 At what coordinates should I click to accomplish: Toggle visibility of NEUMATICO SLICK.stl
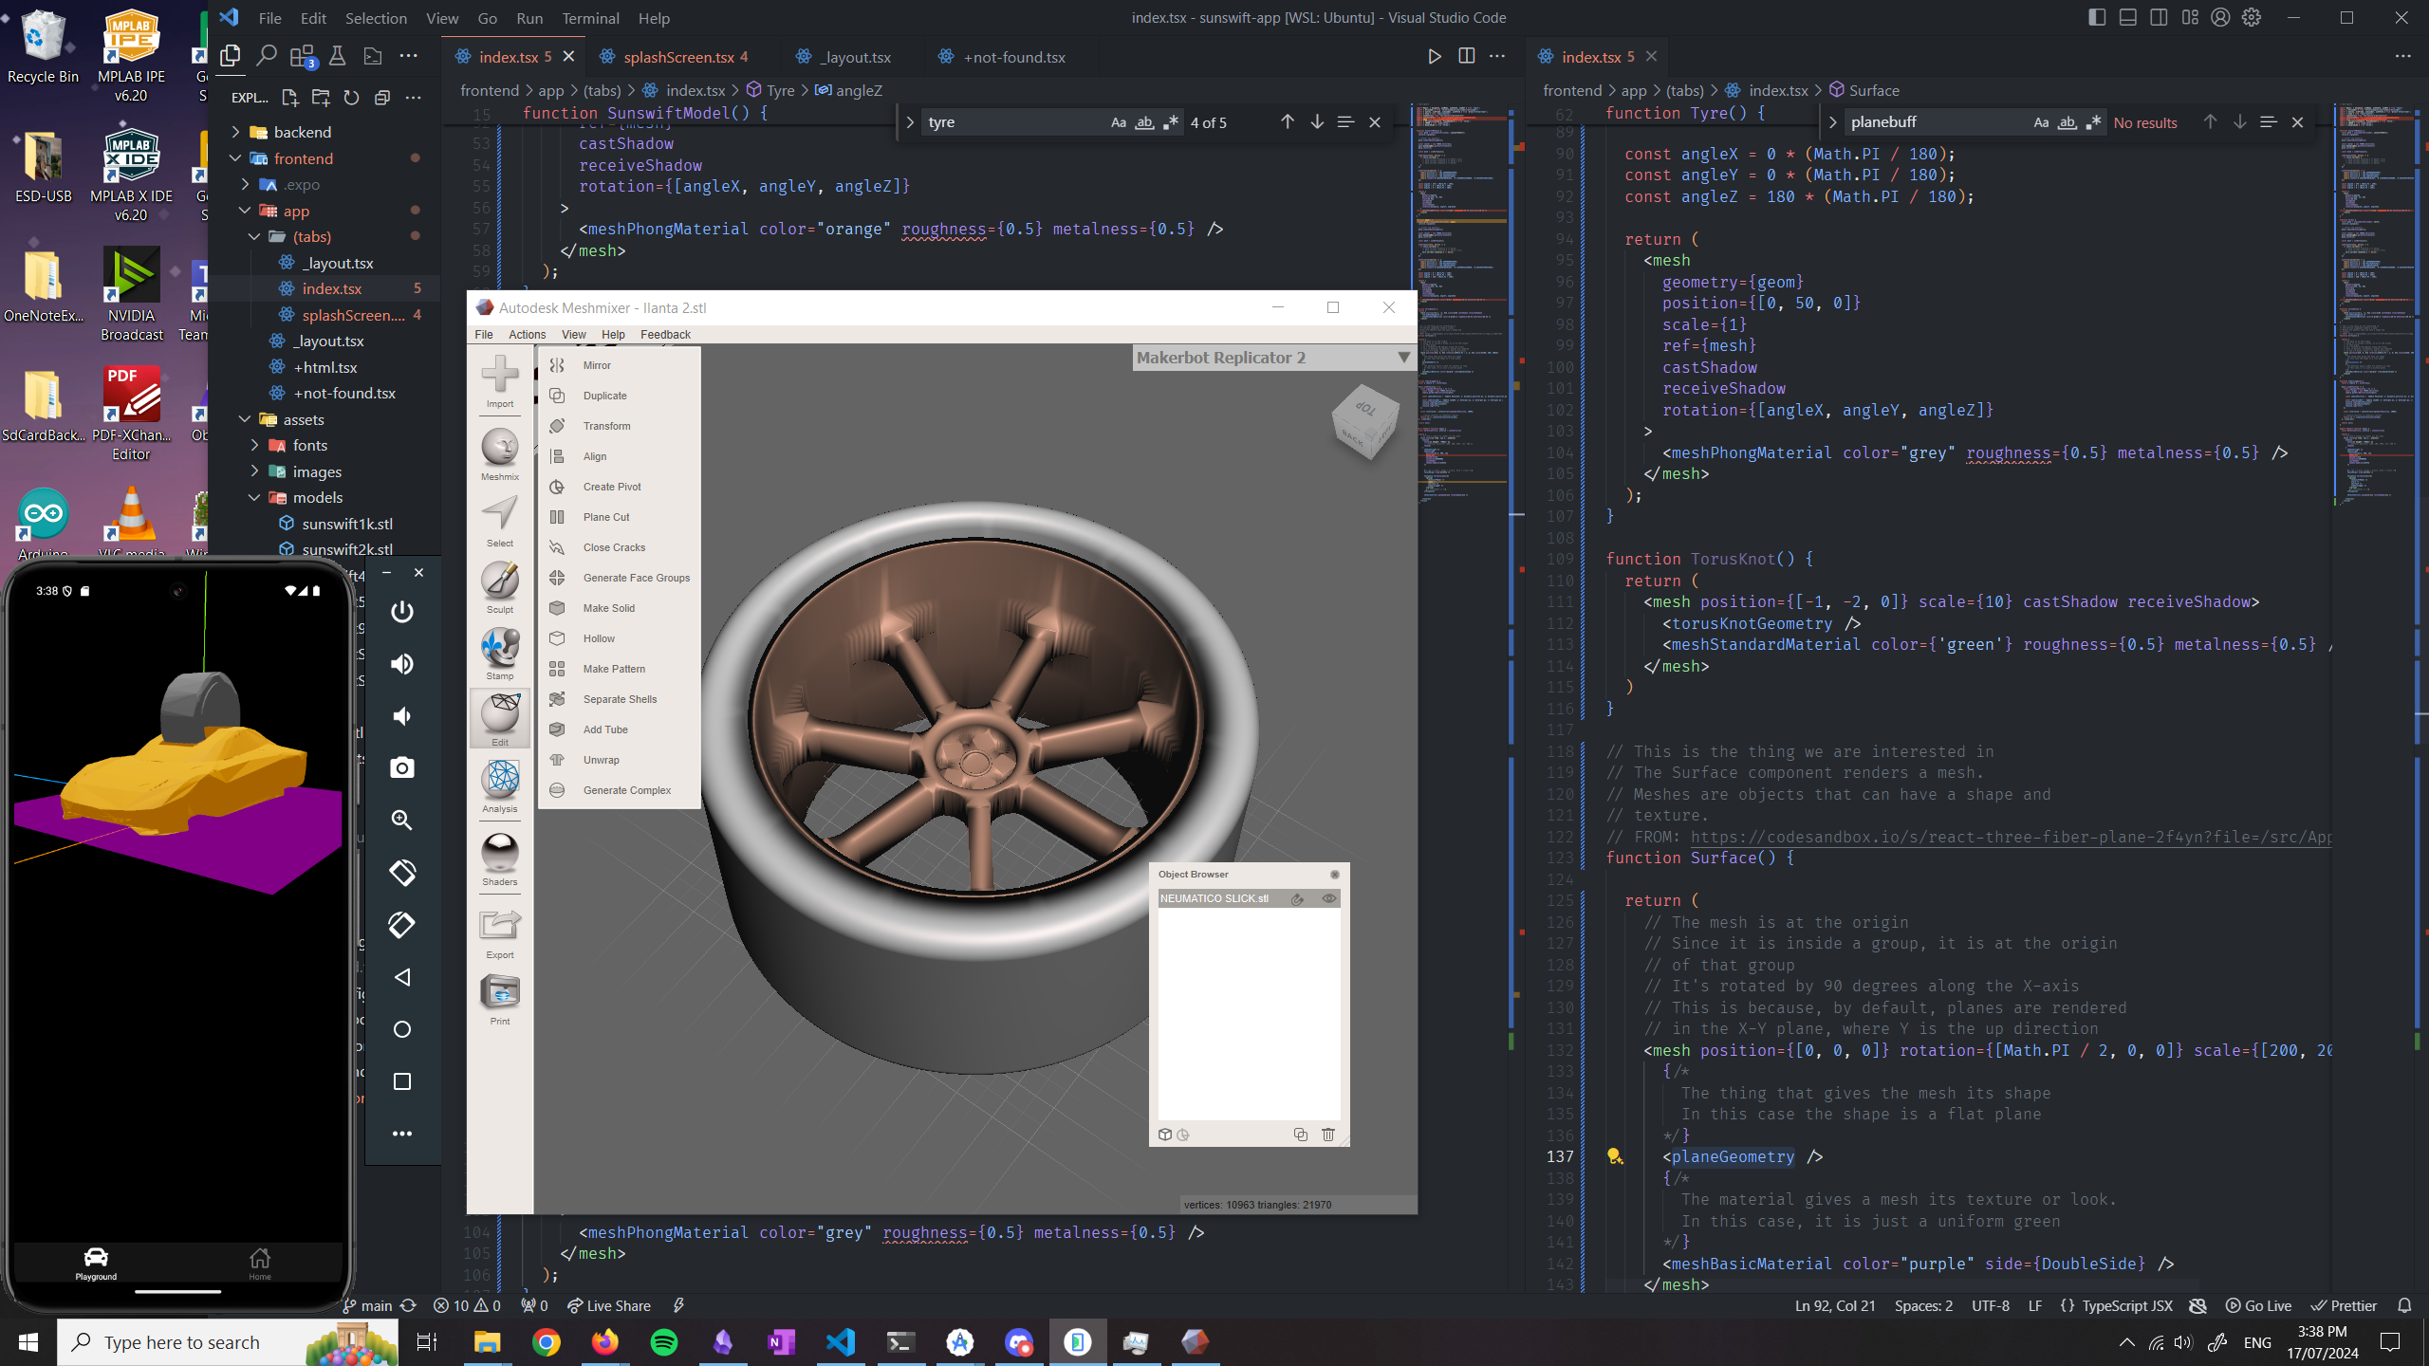tap(1329, 898)
